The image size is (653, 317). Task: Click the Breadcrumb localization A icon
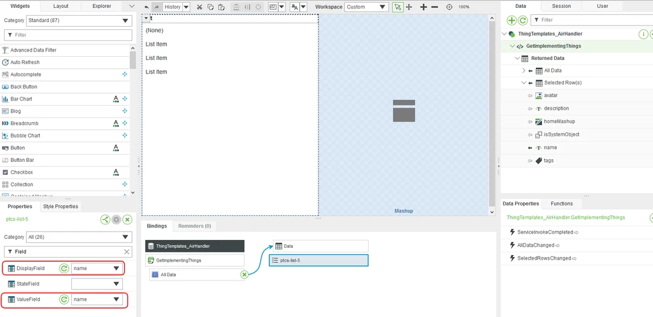pos(116,123)
